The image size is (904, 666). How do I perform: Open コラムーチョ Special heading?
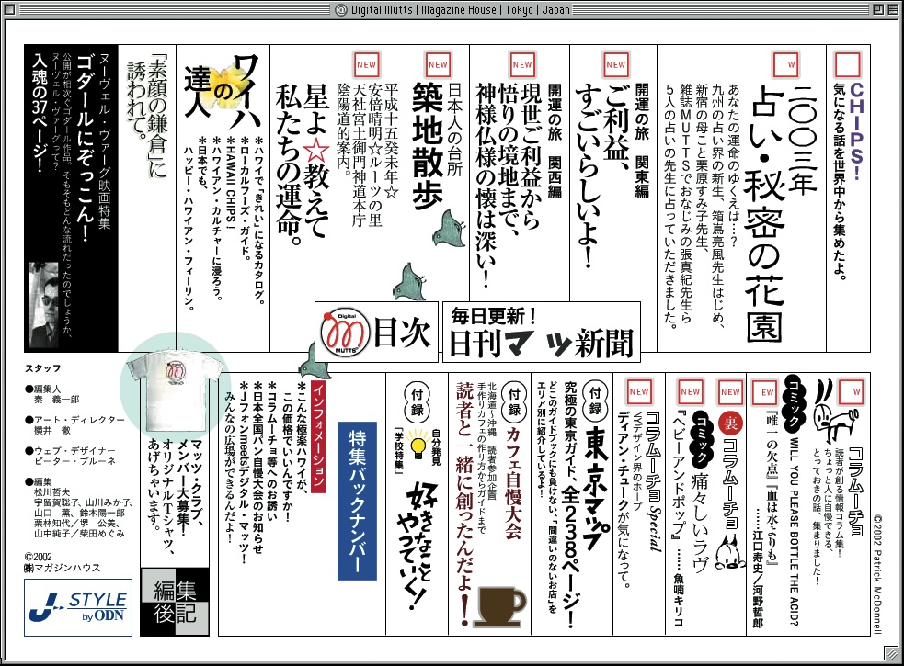(x=653, y=481)
